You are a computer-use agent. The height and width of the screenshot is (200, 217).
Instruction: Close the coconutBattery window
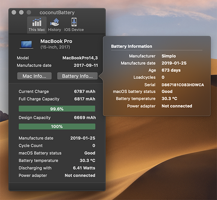14,12
